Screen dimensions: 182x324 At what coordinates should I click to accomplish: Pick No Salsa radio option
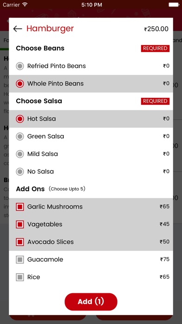[20, 171]
